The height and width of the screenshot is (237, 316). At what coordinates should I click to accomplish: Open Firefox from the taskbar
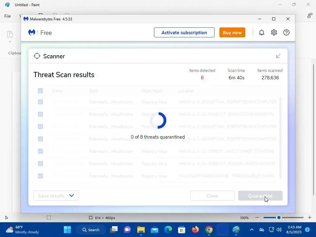[195, 230]
